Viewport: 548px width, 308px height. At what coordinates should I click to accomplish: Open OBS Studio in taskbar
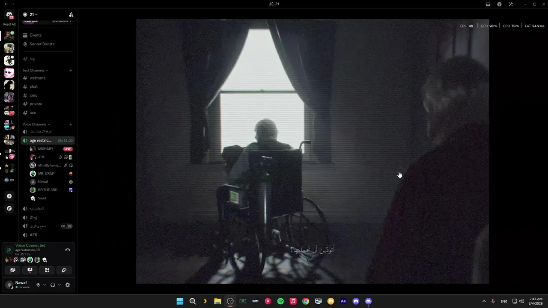[230, 301]
